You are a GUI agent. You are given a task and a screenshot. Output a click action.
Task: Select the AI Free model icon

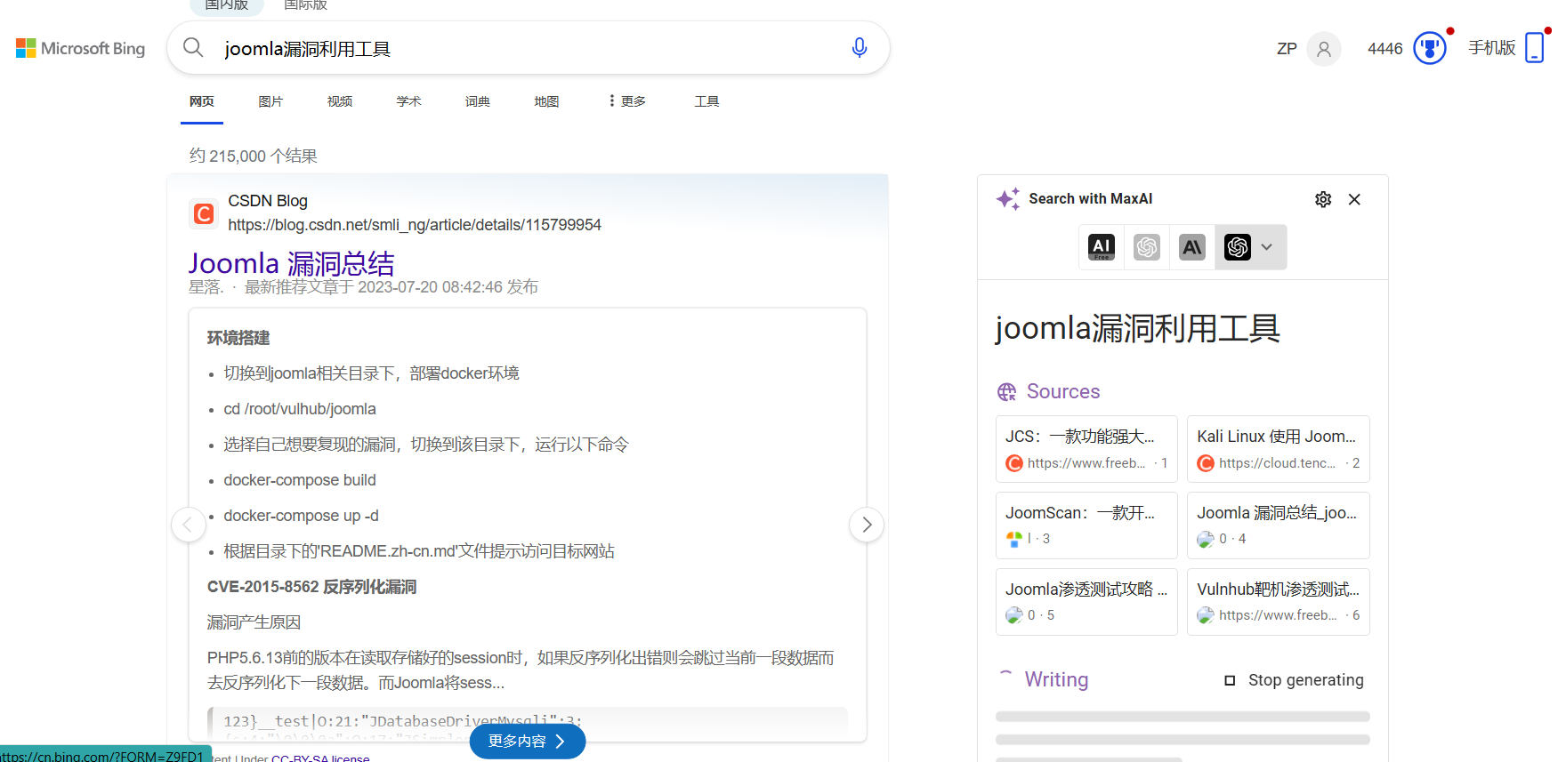point(1102,247)
